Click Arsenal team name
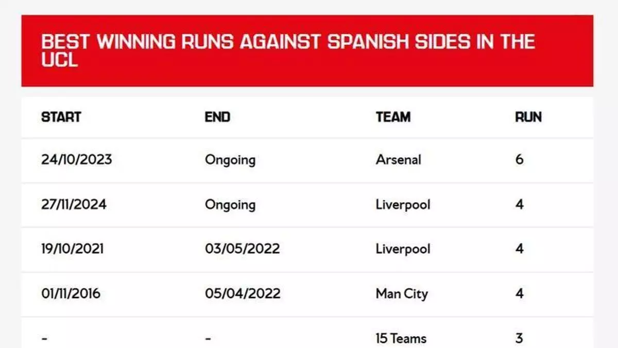 point(398,160)
